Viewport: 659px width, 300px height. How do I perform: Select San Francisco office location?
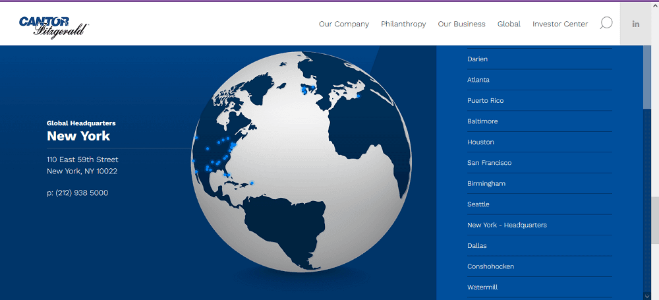540,162
